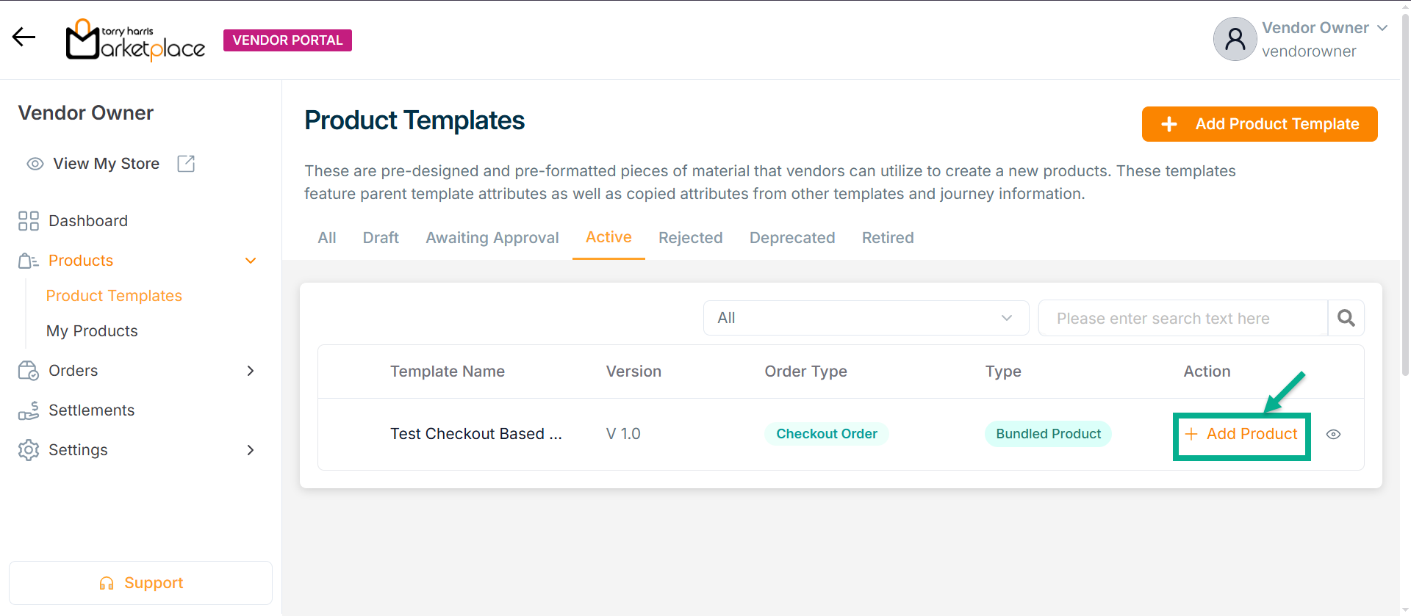Click the search text input field
The width and height of the screenshot is (1411, 616).
1182,318
